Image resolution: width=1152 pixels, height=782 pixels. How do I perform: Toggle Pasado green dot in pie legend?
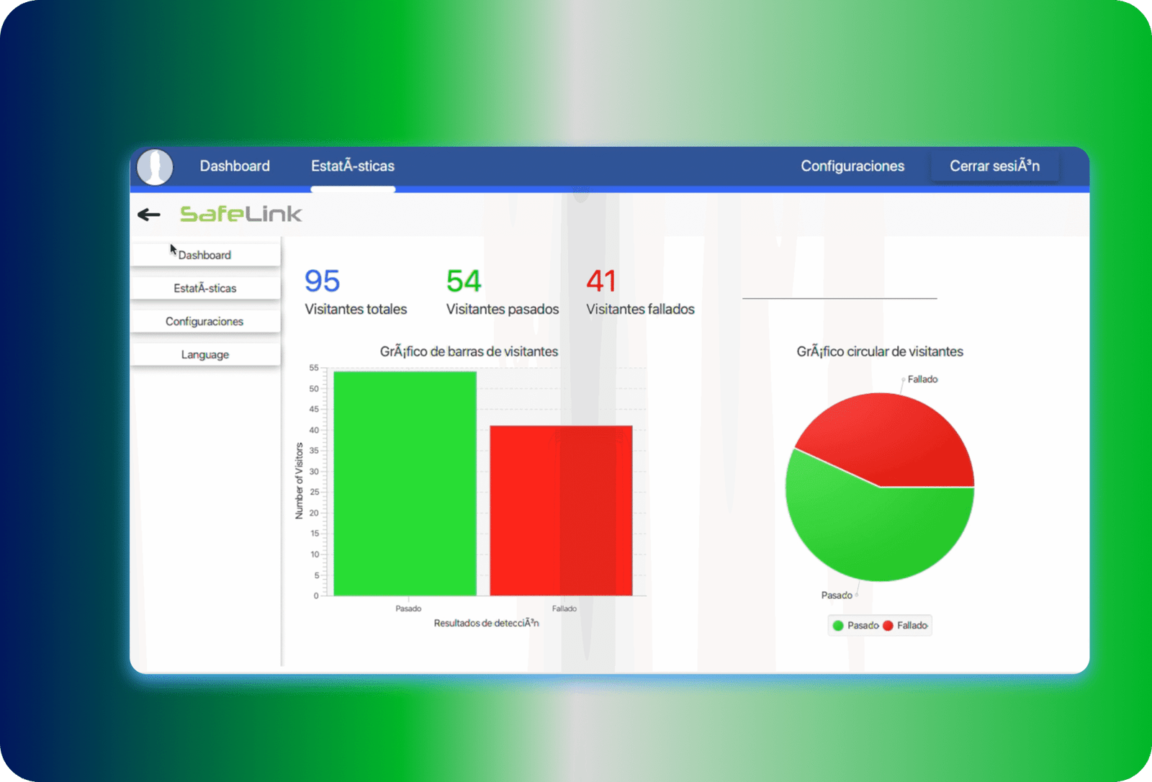click(838, 626)
